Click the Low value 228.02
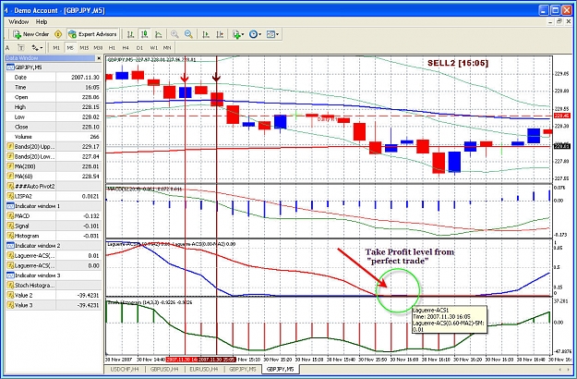577x379 pixels. point(90,117)
